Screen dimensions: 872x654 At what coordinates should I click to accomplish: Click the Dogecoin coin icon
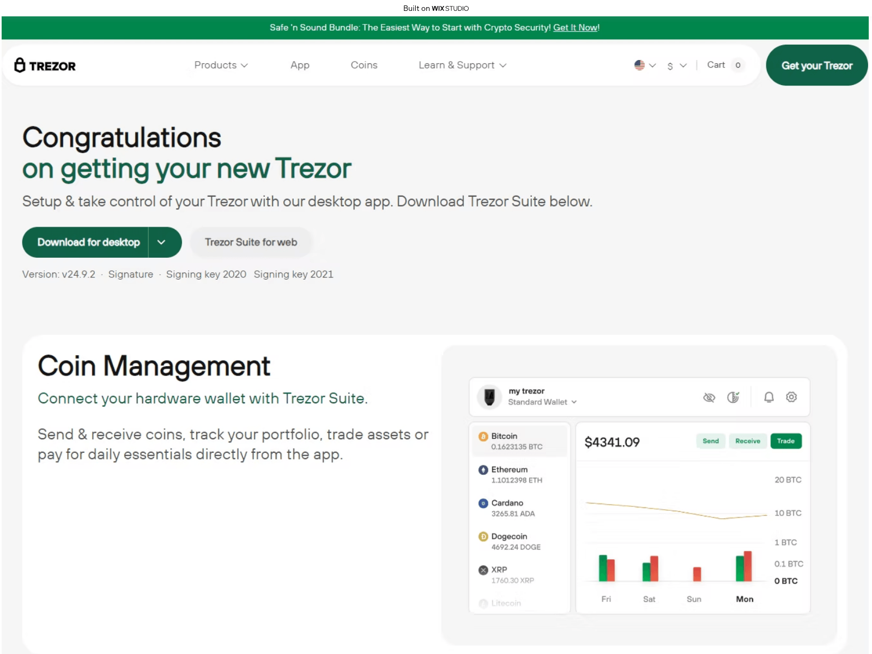coord(483,537)
